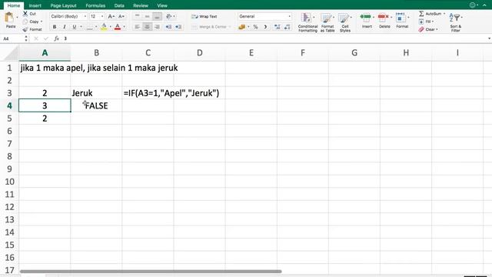Screen dimensions: 492x277
Task: Click the fx insert function icon
Action: click(x=56, y=38)
